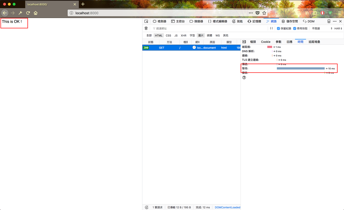The height and width of the screenshot is (210, 344).
Task: Reload the current page
Action: click(x=28, y=13)
